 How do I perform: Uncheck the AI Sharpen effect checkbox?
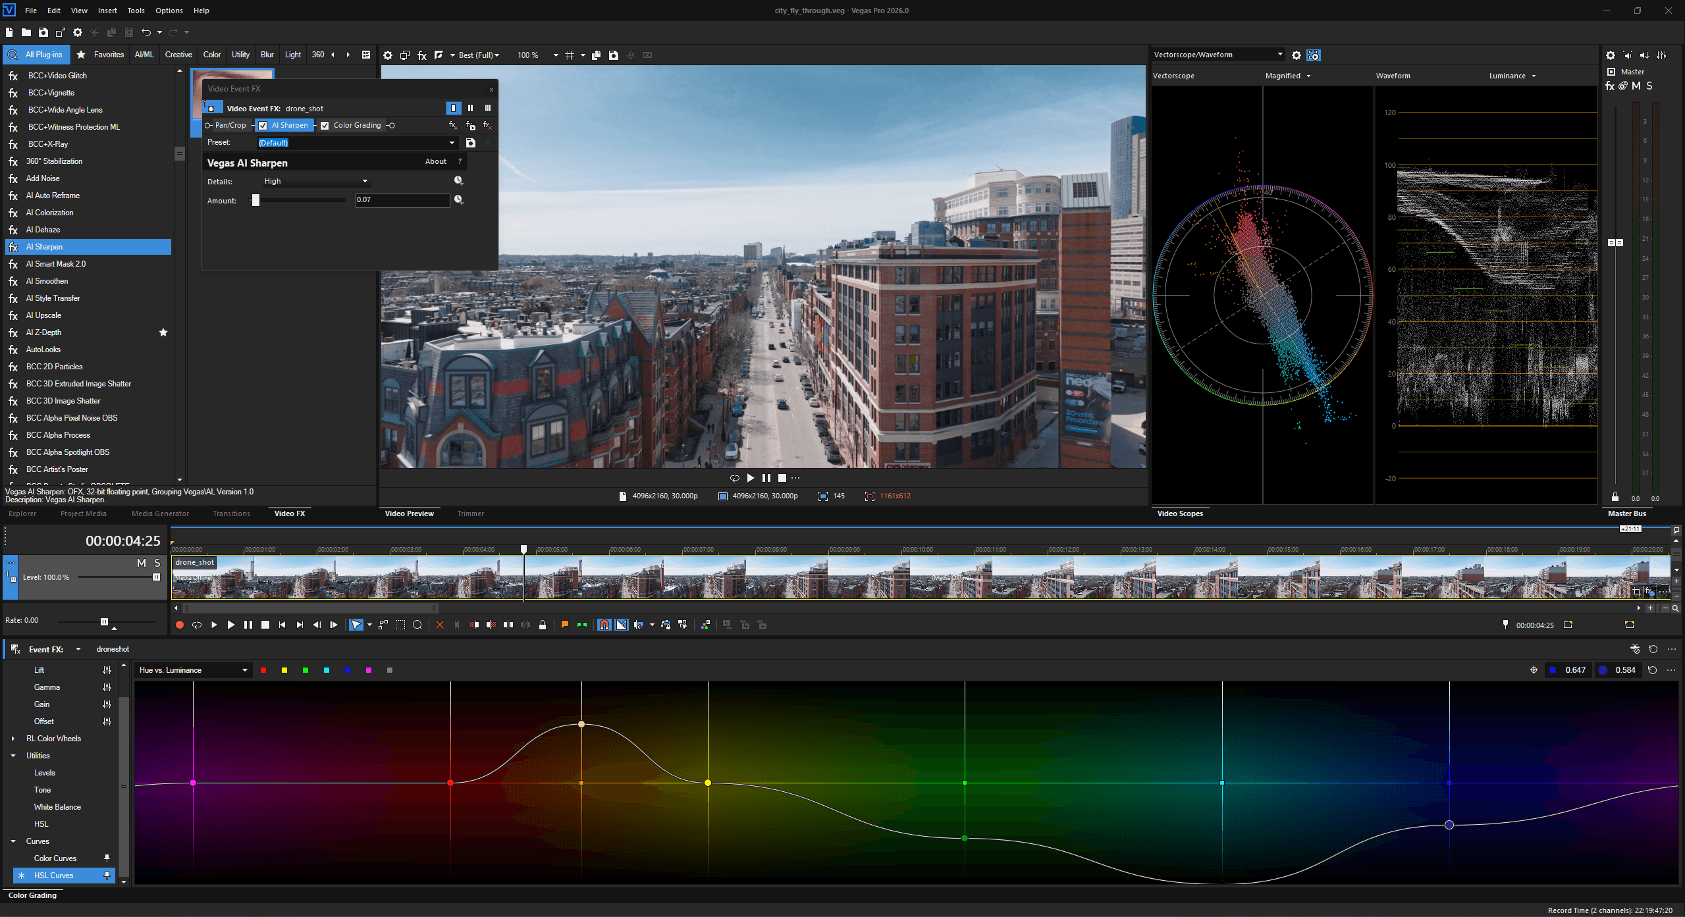263,125
